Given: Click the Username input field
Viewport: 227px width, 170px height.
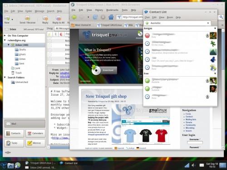Looking at the screenshot, I should coord(195,142).
